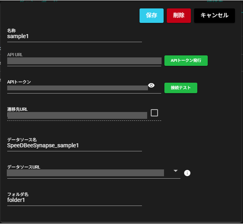Focus the フォルダ名 field containing folder1
The width and height of the screenshot is (243, 224).
tap(74, 200)
